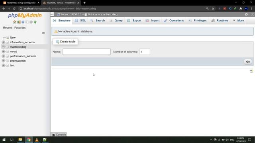Click the browser address bar URL
The image size is (255, 143).
click(x=60, y=9)
